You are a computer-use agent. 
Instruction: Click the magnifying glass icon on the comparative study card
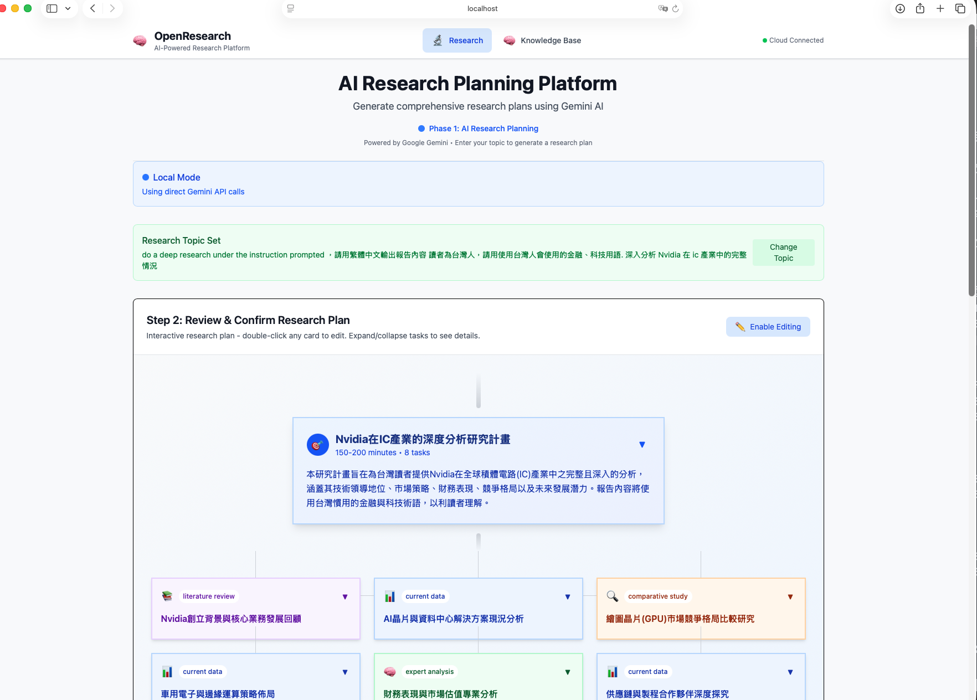[x=612, y=596]
